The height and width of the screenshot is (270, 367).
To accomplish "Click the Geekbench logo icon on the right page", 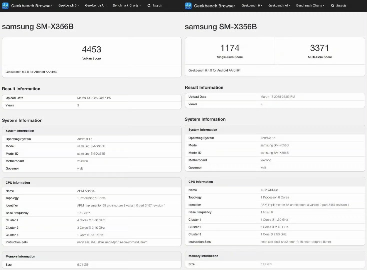I will pyautogui.click(x=188, y=6).
